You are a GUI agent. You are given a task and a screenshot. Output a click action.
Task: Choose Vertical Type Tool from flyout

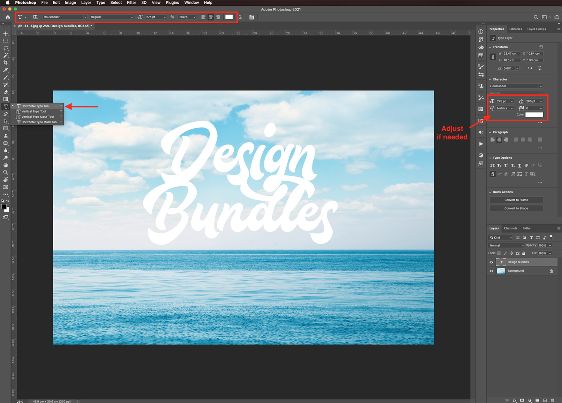(x=37, y=111)
